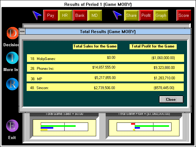Open More Info via the cyan I sphere
Viewport: 196px width, 147px height.
[12, 58]
